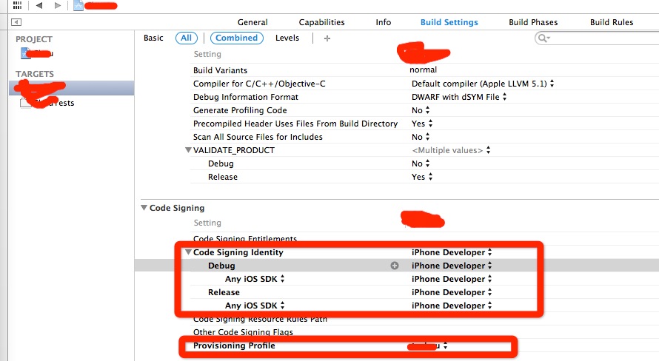Change VALIDATE_PRODUCT Debug value

421,163
